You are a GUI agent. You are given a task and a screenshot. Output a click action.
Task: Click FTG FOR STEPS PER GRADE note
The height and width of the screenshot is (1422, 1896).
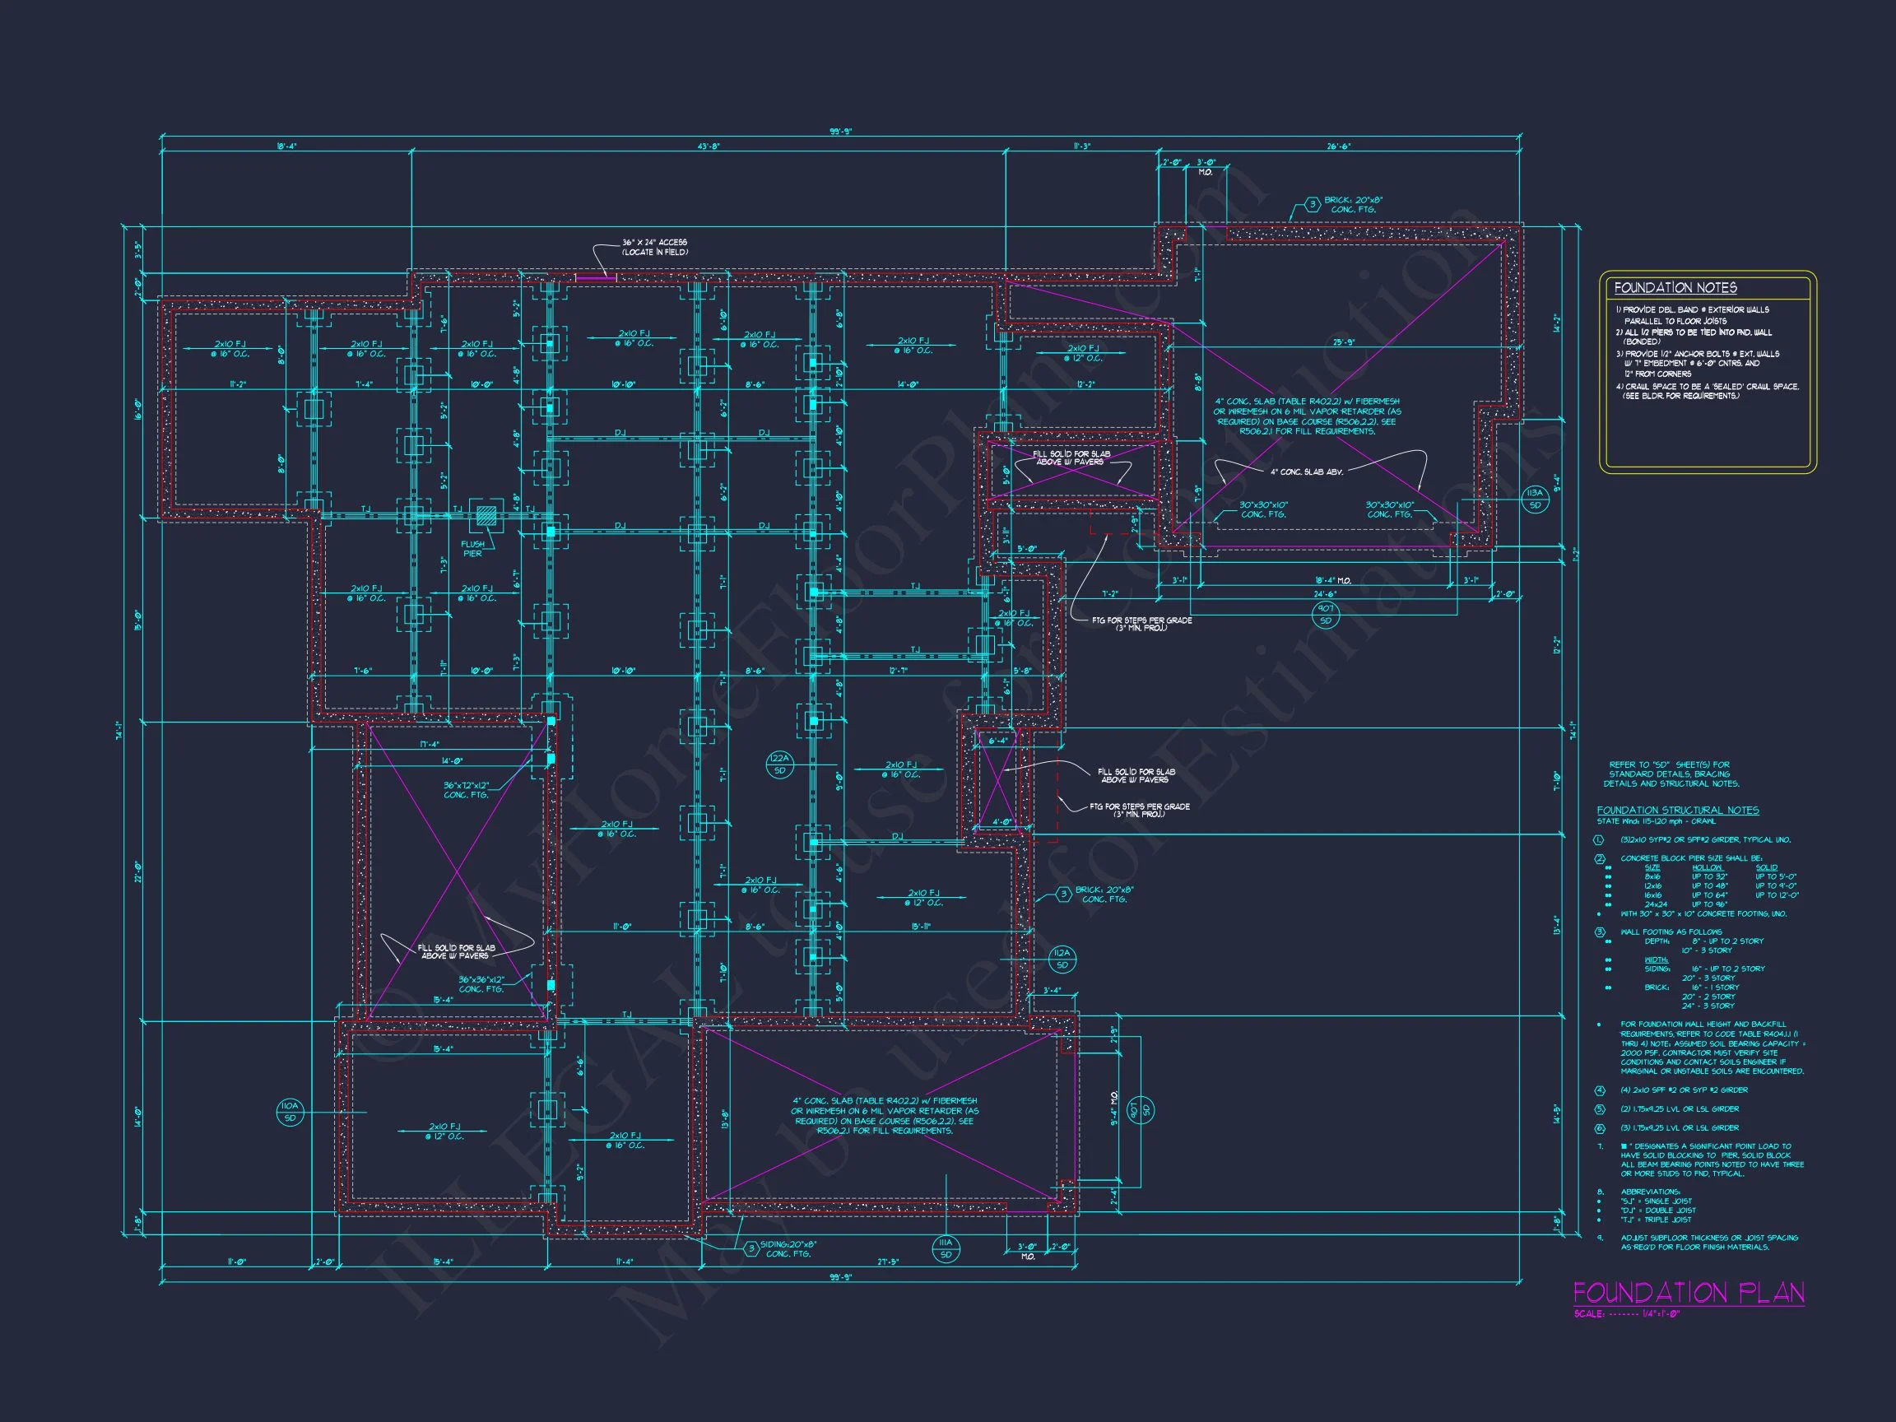coord(1141,623)
